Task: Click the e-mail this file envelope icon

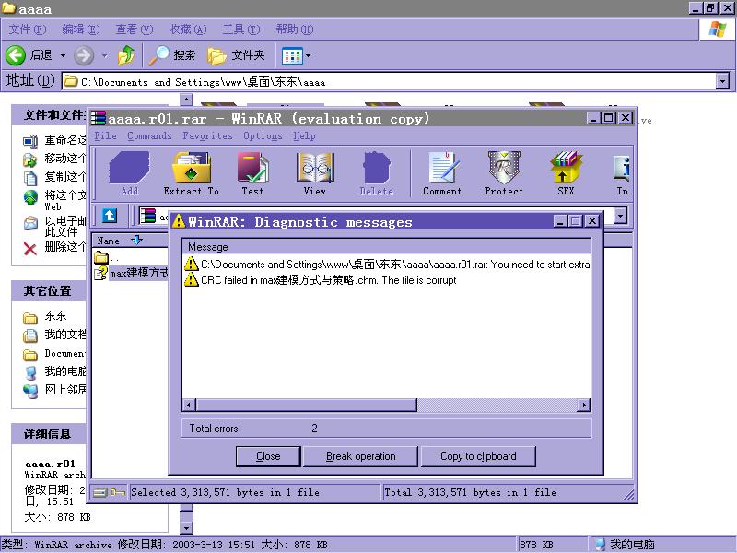Action: coord(30,223)
